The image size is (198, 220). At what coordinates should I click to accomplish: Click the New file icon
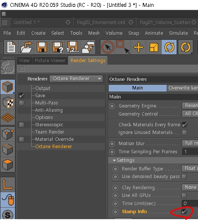click(x=11, y=47)
